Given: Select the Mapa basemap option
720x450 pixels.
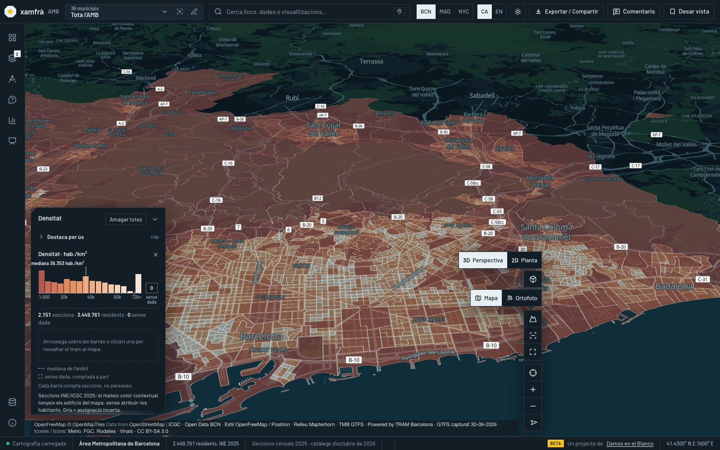Looking at the screenshot, I should click(486, 298).
